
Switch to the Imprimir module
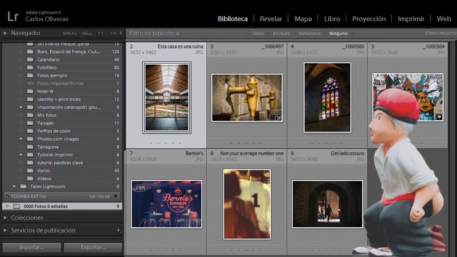[411, 19]
